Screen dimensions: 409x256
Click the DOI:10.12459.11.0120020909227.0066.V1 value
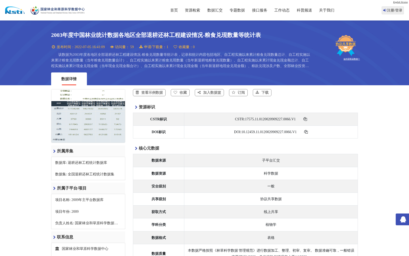pyautogui.click(x=265, y=132)
